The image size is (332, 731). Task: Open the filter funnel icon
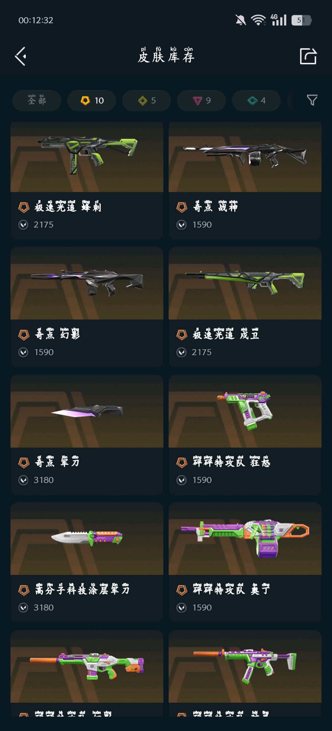312,100
